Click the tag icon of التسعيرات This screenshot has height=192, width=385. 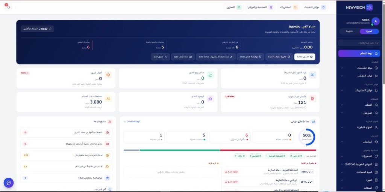376,156
